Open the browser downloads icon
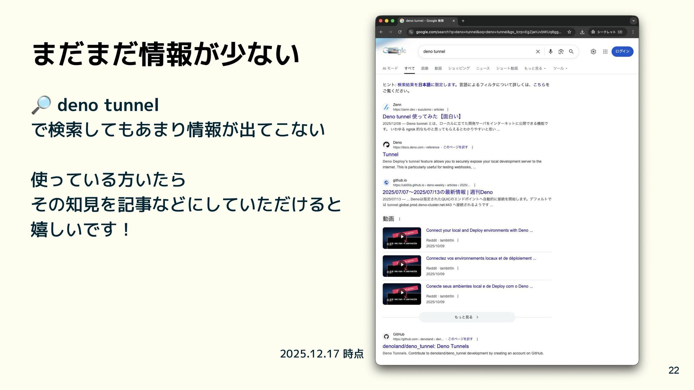Viewport: 694px width, 390px height. tap(582, 32)
